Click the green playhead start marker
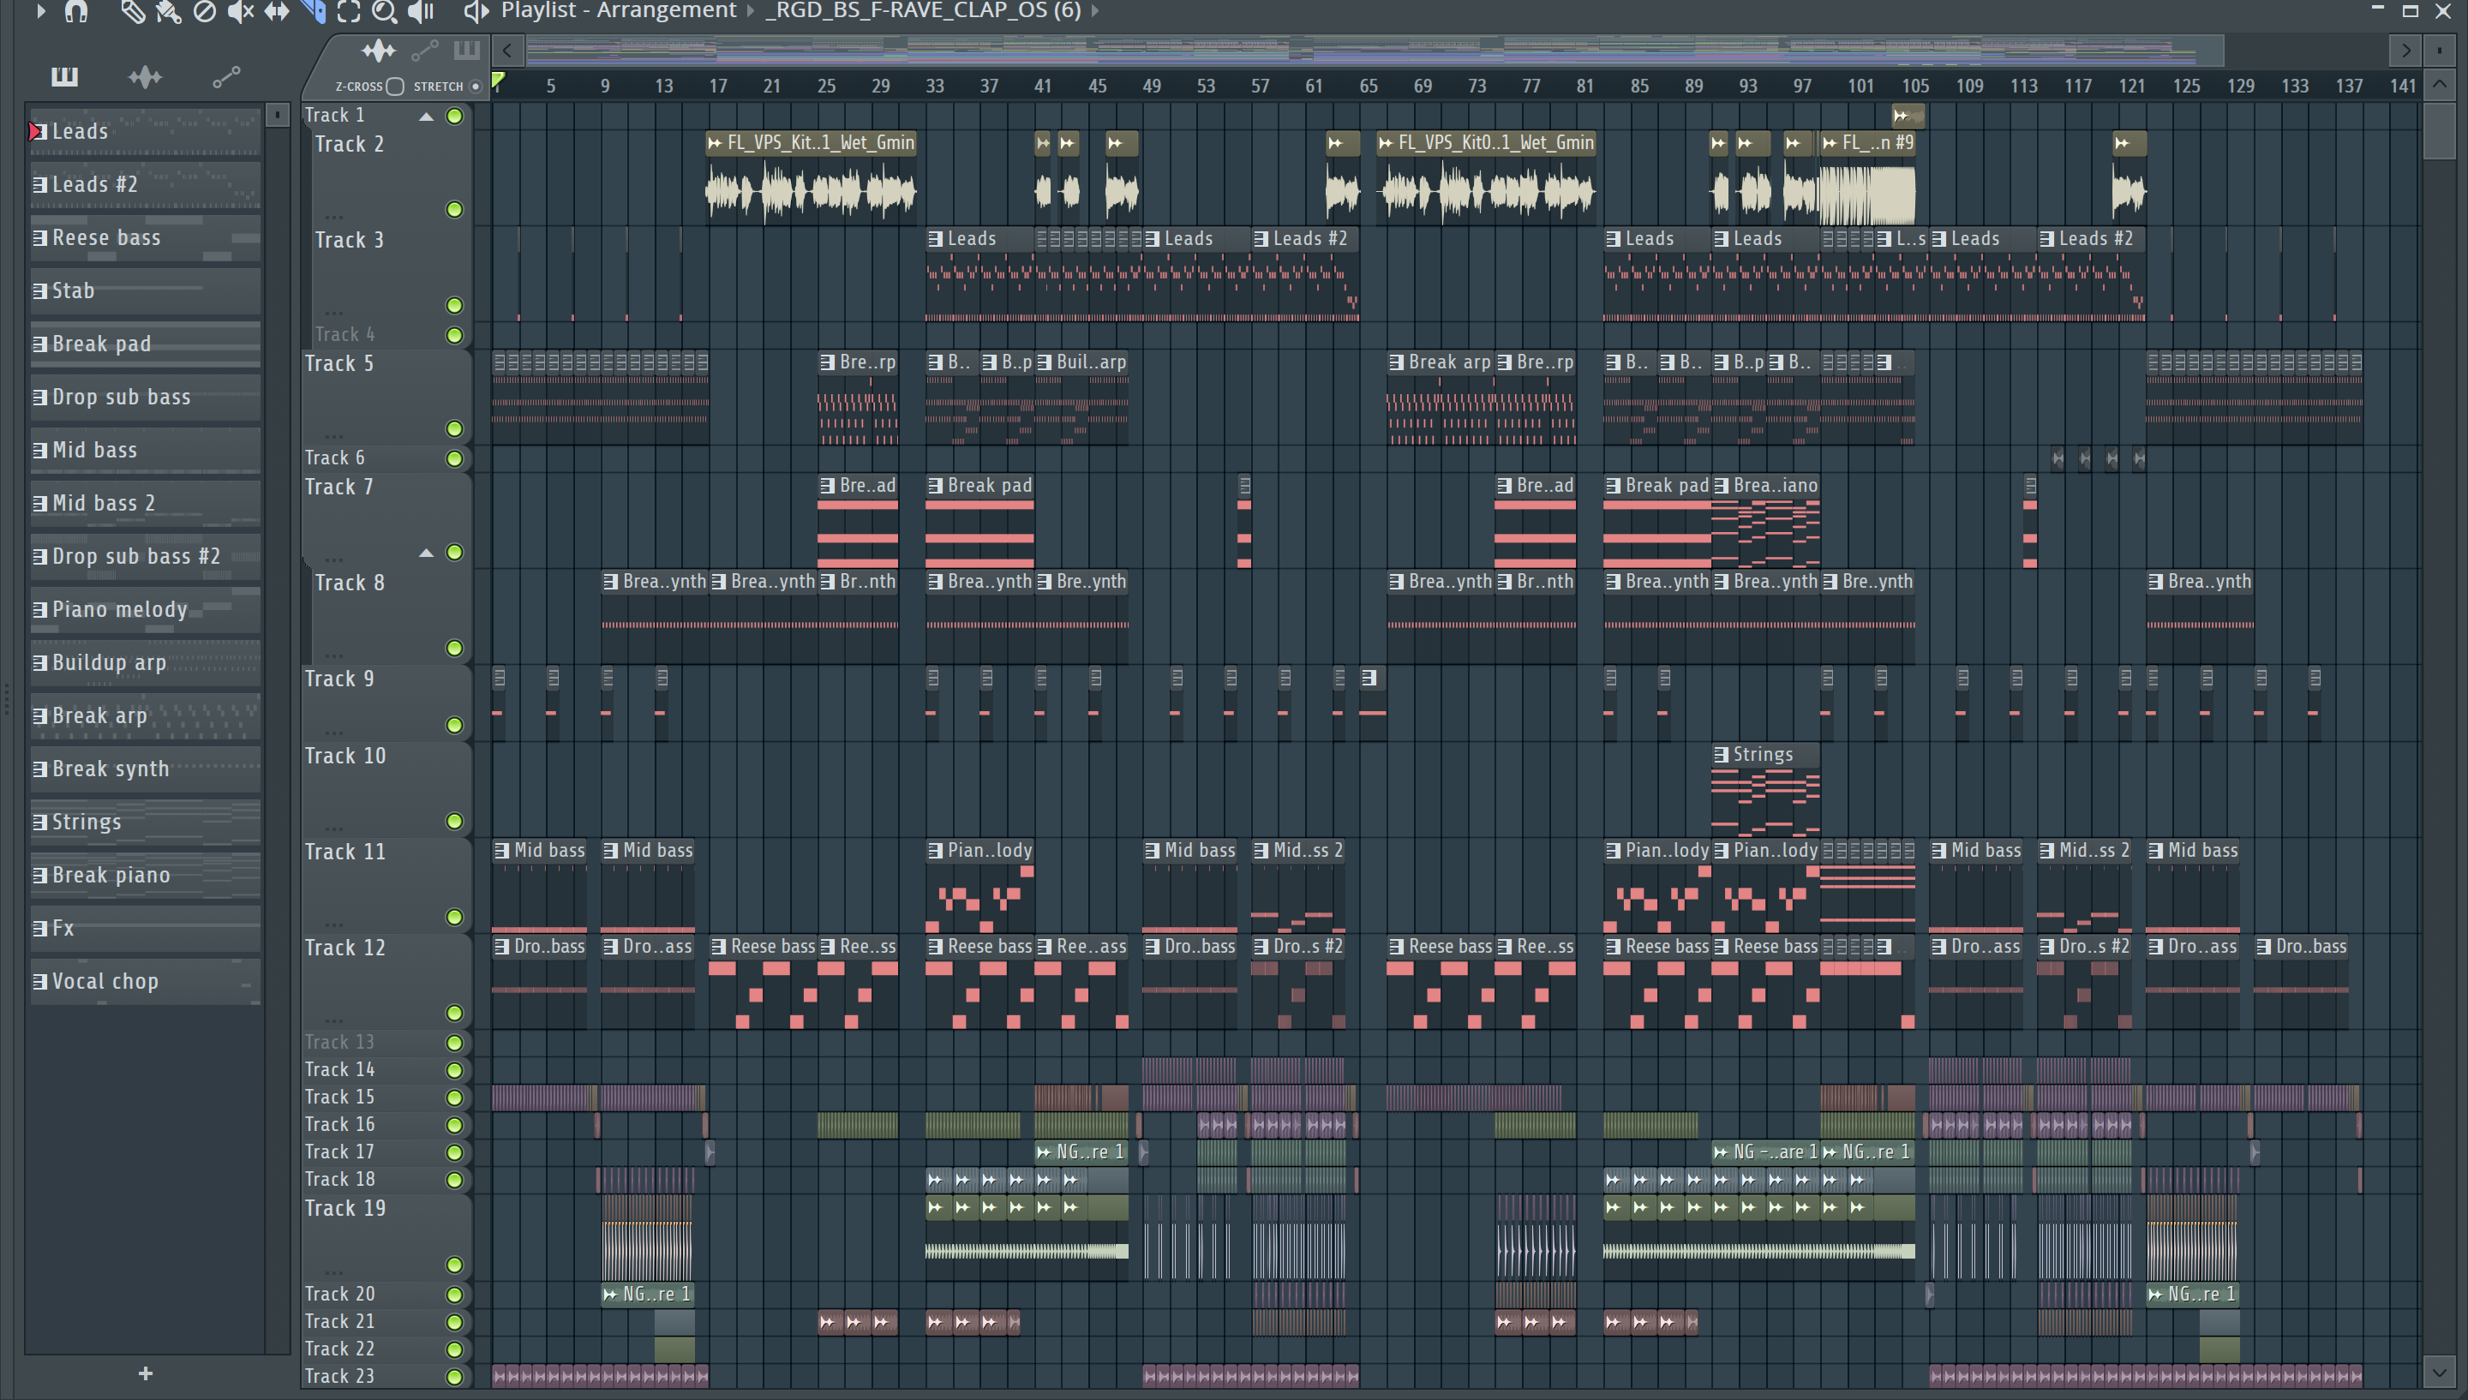The width and height of the screenshot is (2468, 1400). [498, 81]
